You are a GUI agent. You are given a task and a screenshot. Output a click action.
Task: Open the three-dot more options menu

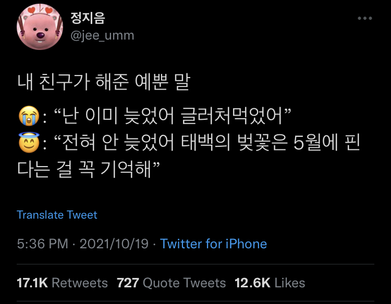tap(364, 18)
